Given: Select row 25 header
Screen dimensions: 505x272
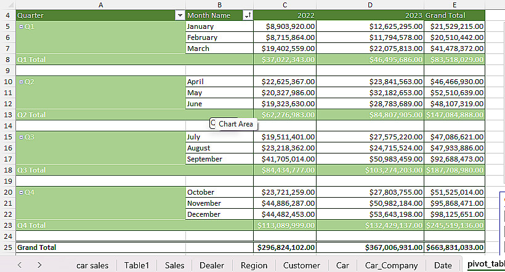Looking at the screenshot, I should (x=7, y=247).
